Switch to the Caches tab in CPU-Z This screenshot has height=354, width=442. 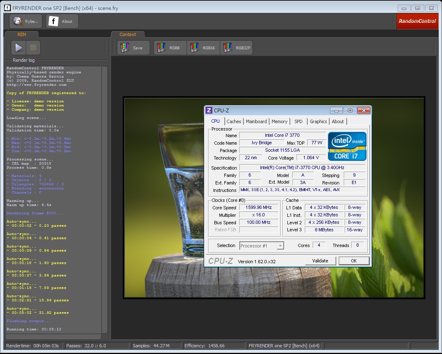click(x=233, y=121)
